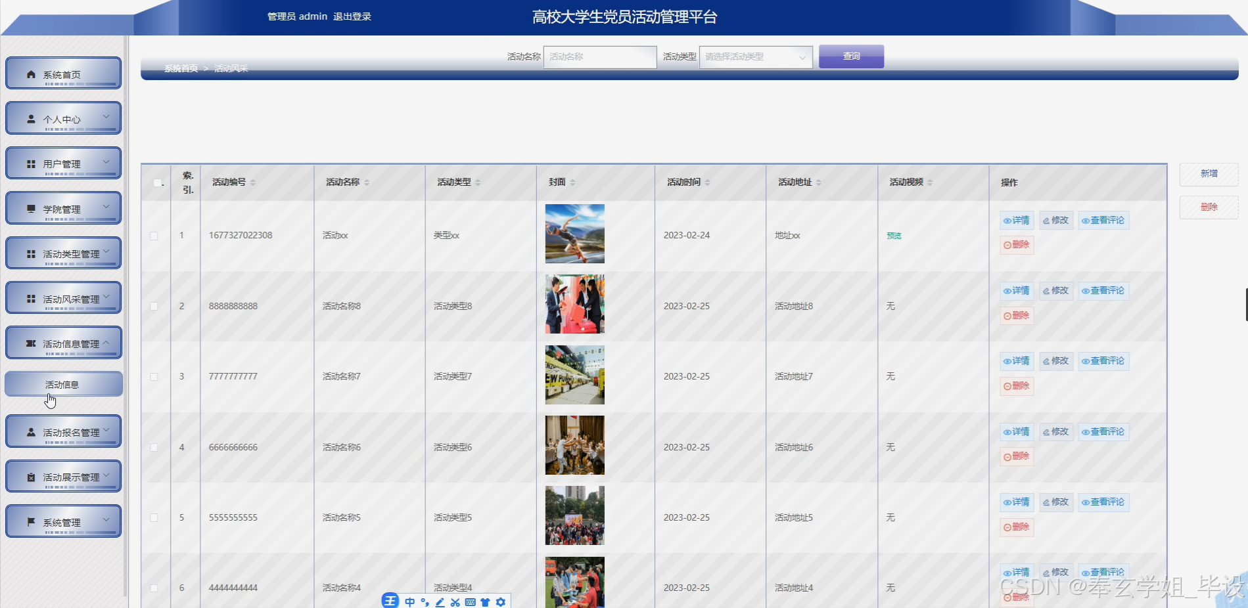
Task: Check the box for row 4 (活动名称6)
Action: (x=154, y=447)
